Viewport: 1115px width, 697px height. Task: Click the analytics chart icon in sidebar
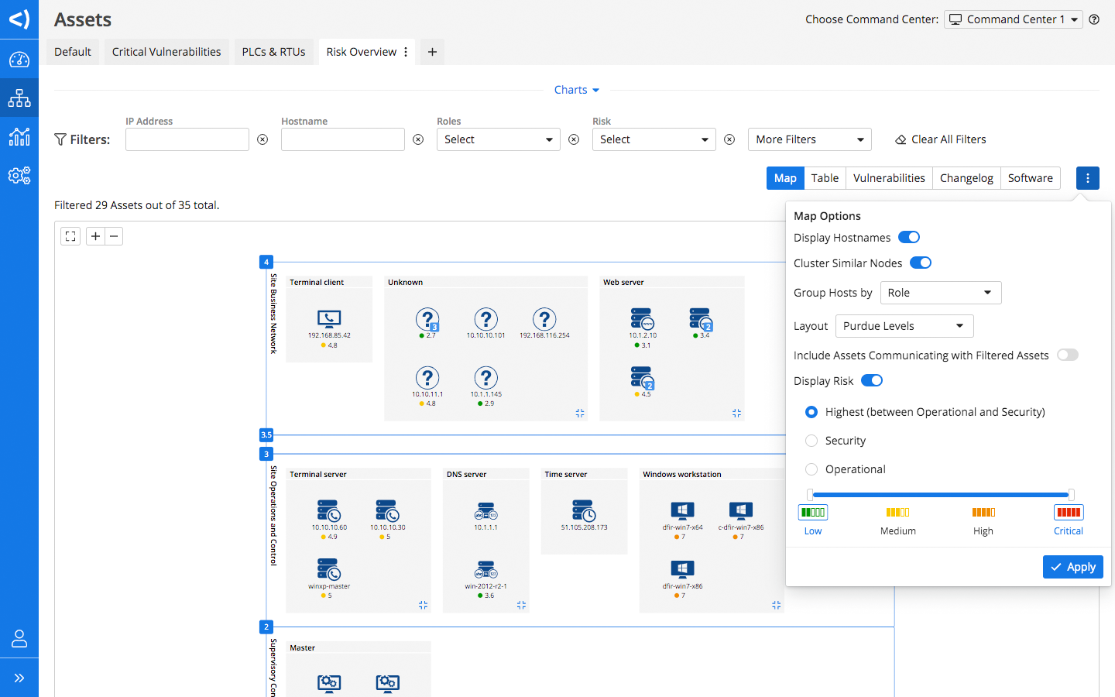click(19, 137)
